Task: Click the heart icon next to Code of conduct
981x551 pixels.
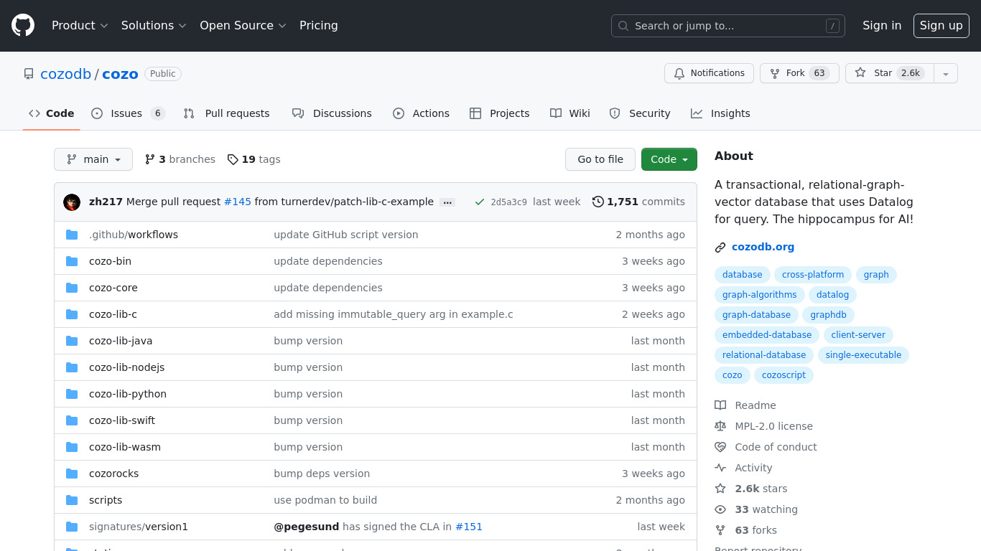Action: [720, 447]
